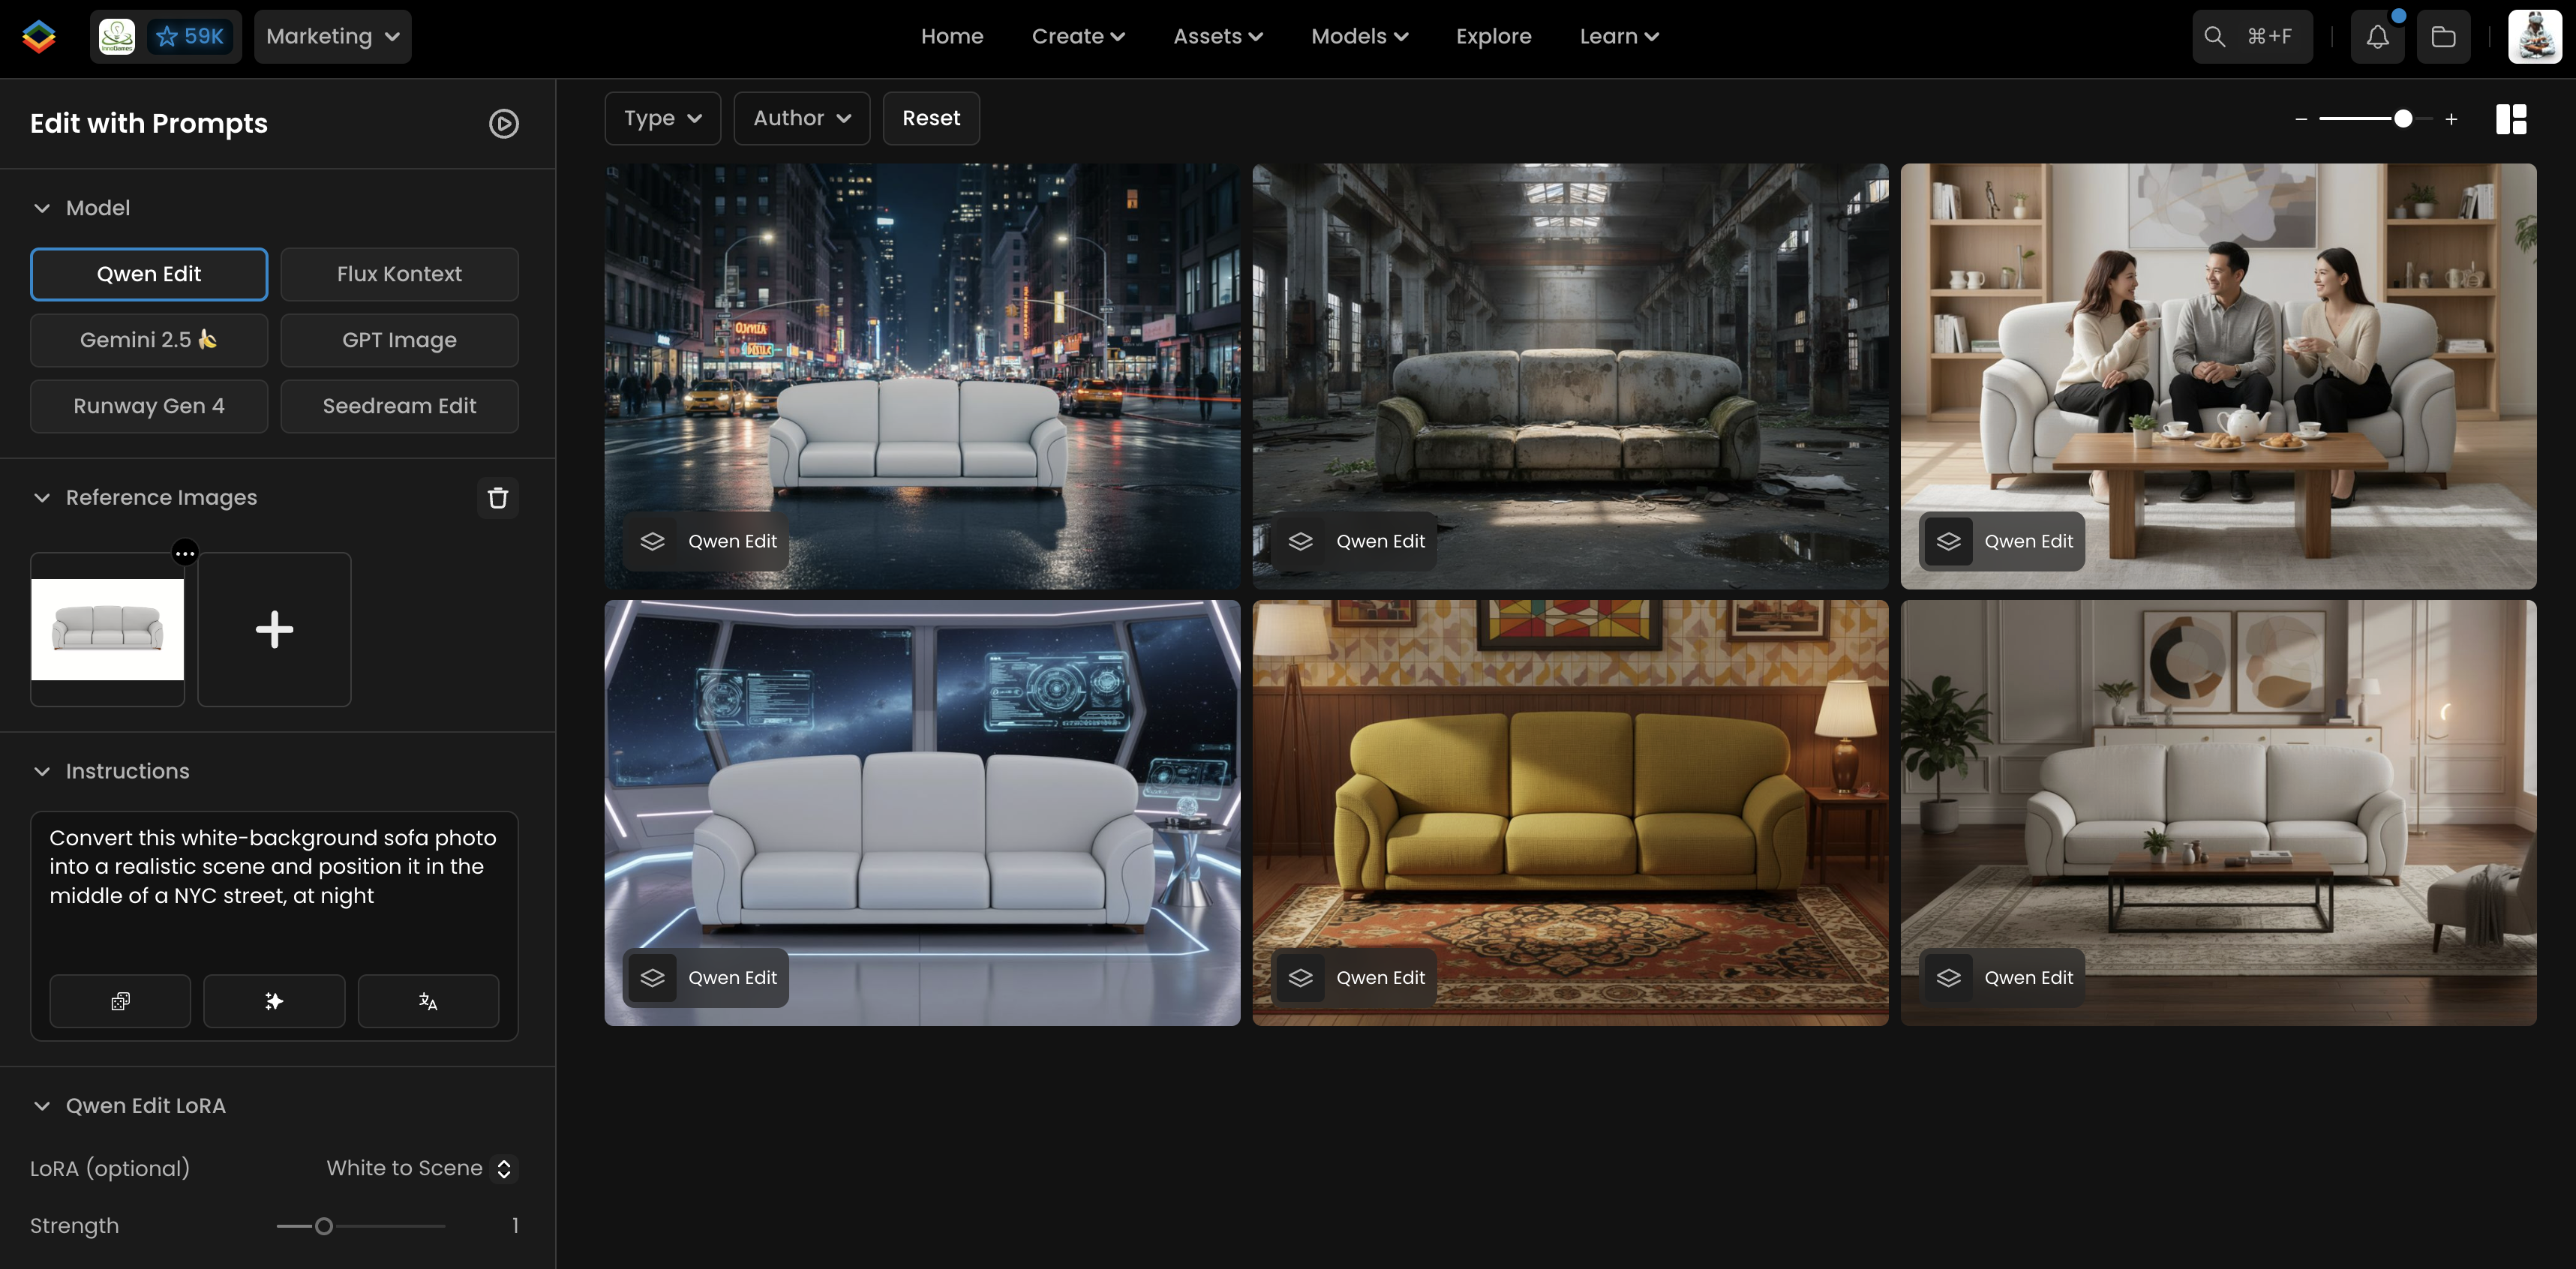
Task: Open the Create menu
Action: [1077, 37]
